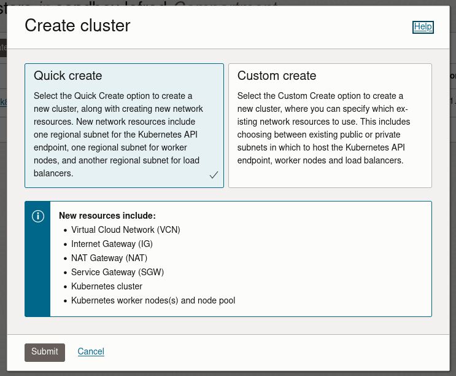Click the Custom create description paragraph
Screen dimensions: 456x376
(323, 128)
